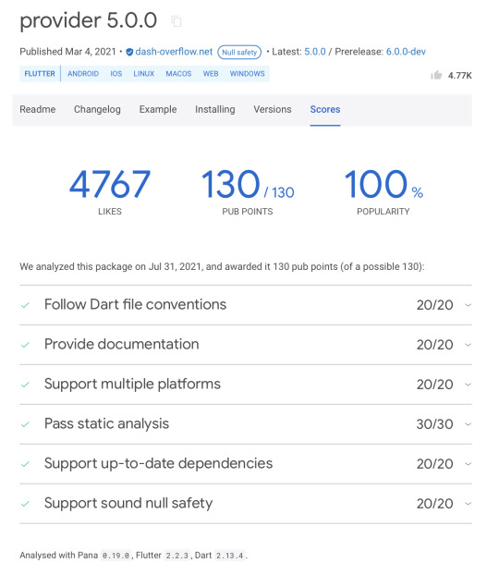Click the thumbs-up like icon
Image resolution: width=499 pixels, height=575 pixels.
pos(436,75)
